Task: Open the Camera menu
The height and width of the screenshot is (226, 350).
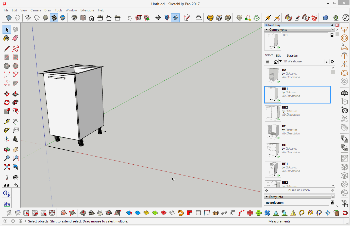Action: [36, 10]
